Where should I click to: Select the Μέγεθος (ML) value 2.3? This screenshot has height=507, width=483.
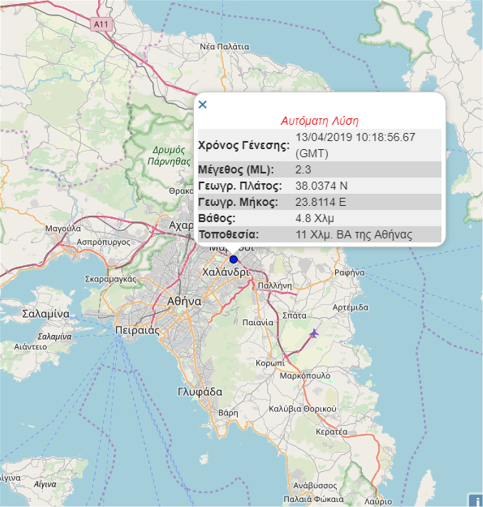[x=302, y=169]
